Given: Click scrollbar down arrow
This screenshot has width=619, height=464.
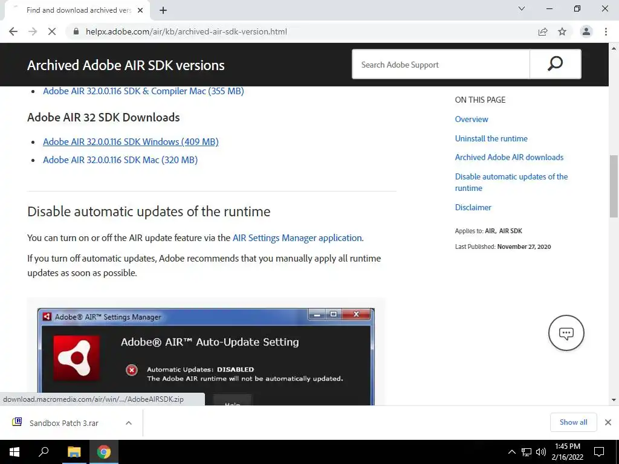Looking at the screenshot, I should pos(614,400).
